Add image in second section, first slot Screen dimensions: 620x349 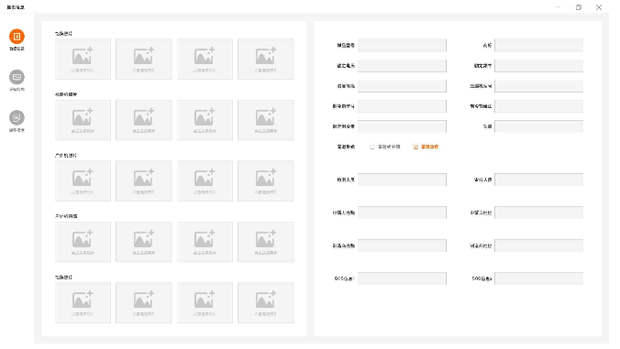83,120
